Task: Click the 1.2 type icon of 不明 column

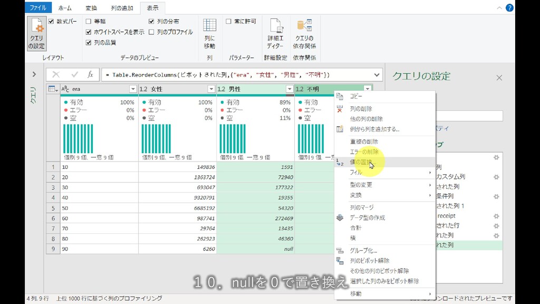Action: point(300,89)
